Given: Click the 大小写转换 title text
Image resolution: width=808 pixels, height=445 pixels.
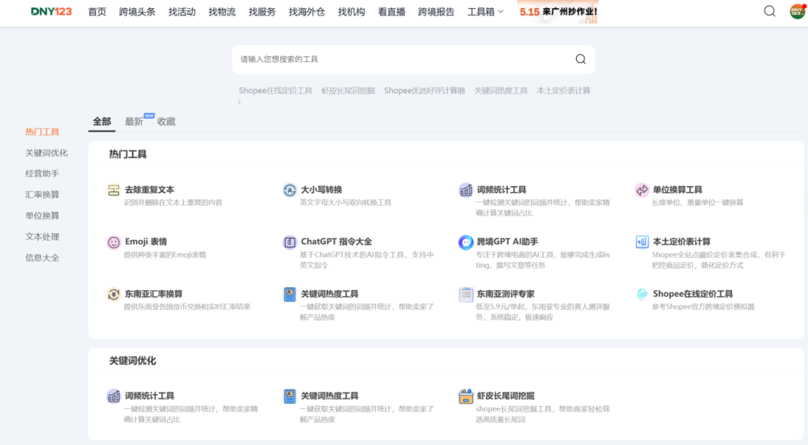Looking at the screenshot, I should (x=322, y=189).
